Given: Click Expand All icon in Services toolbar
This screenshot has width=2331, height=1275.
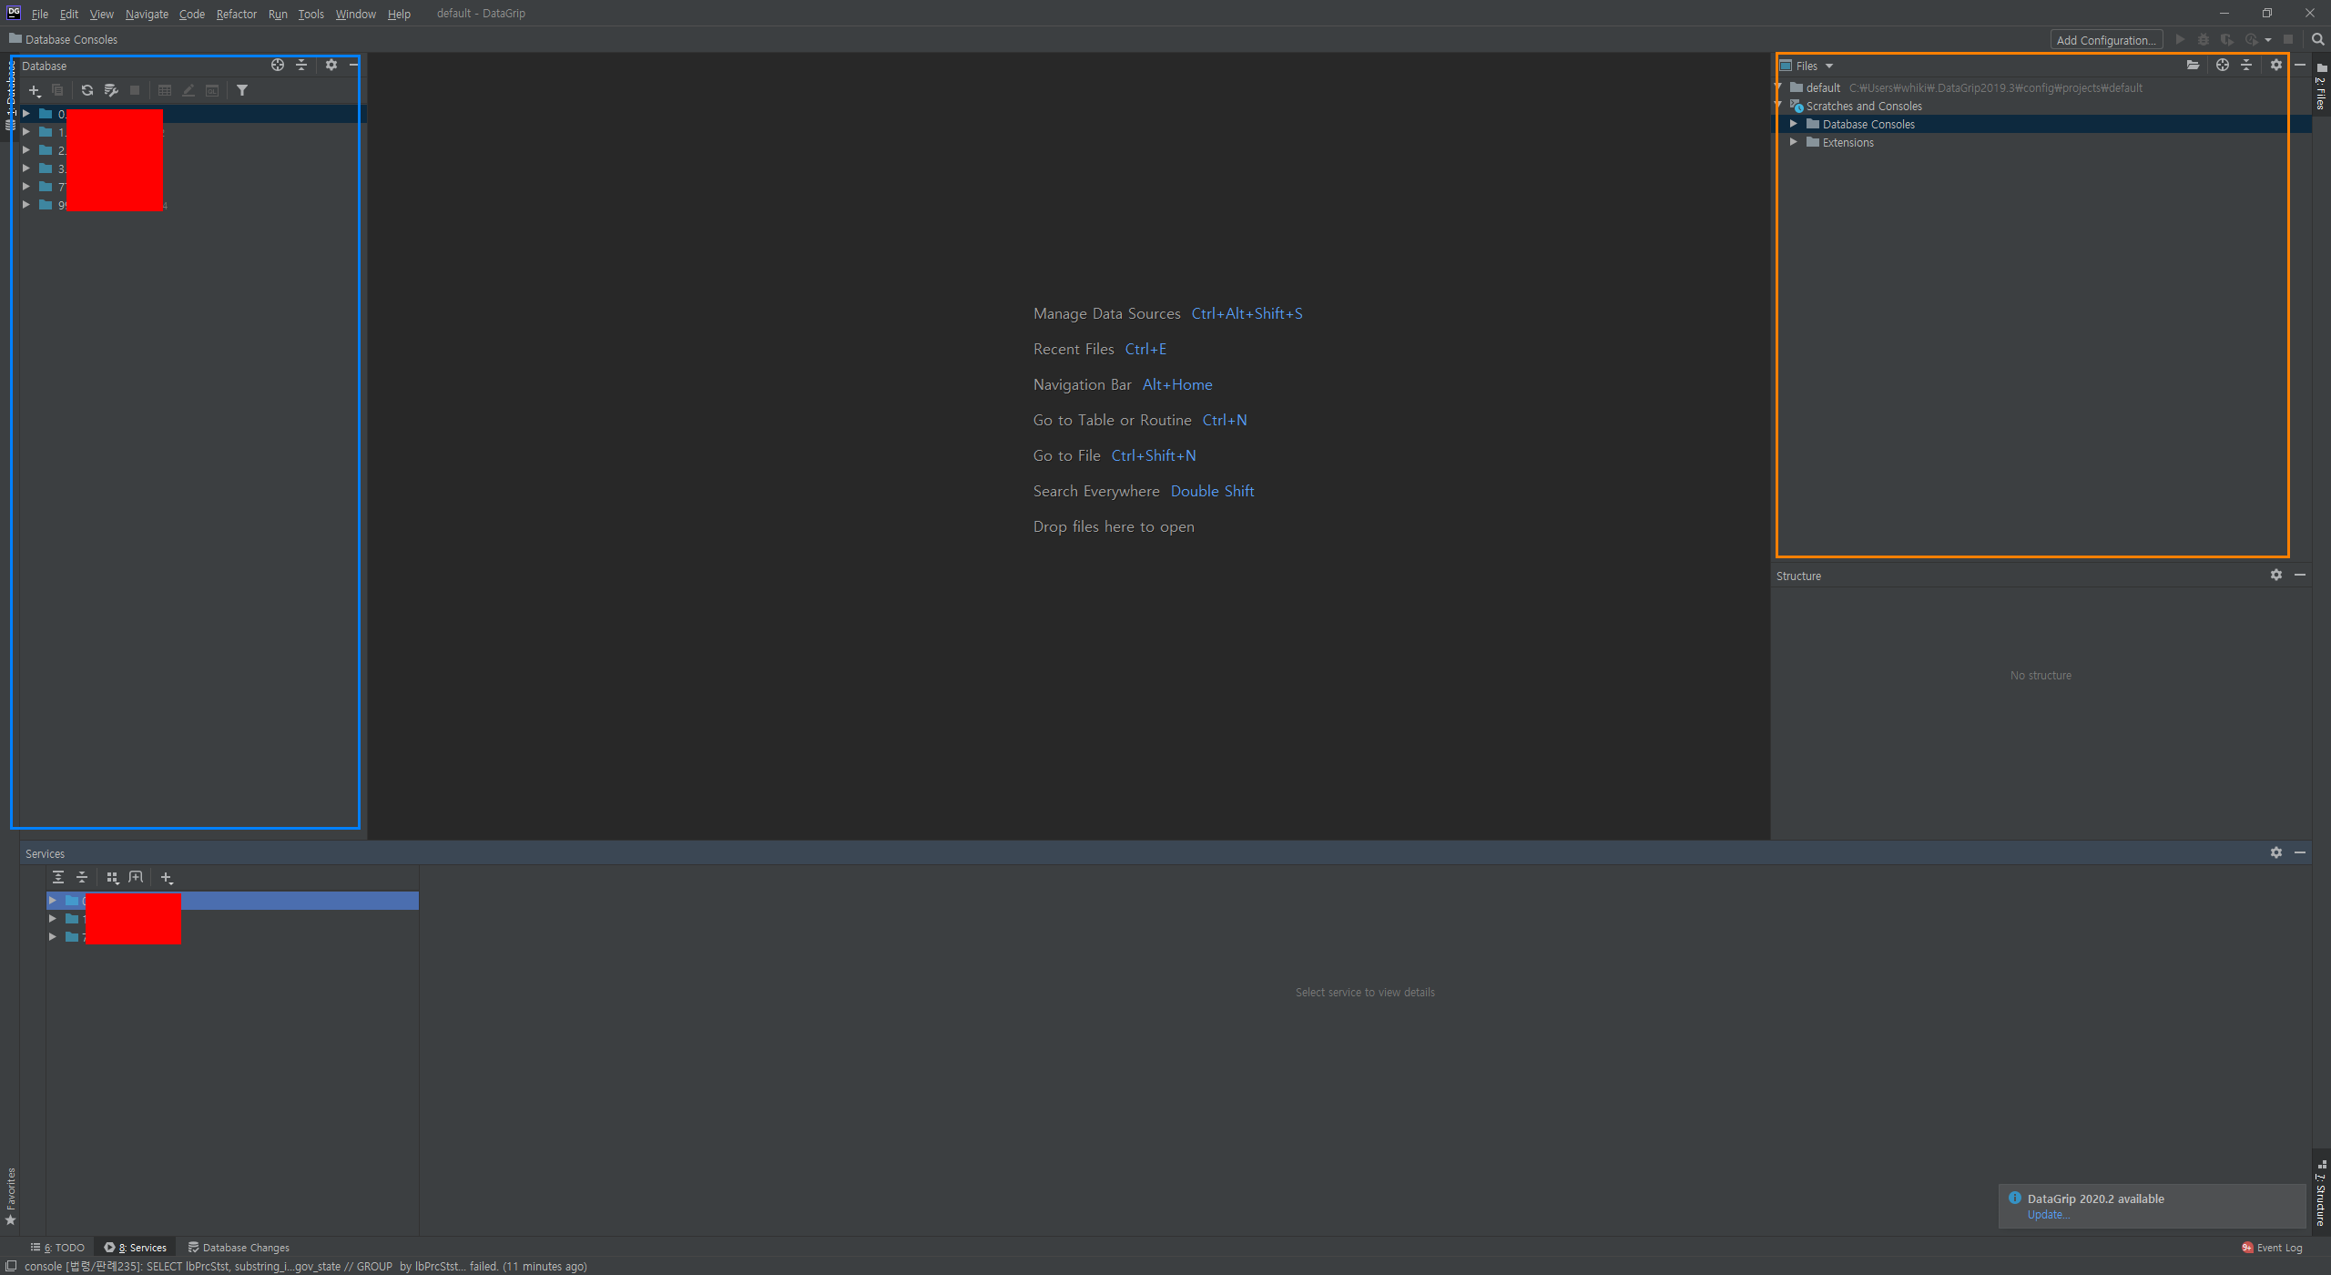Looking at the screenshot, I should tap(58, 877).
